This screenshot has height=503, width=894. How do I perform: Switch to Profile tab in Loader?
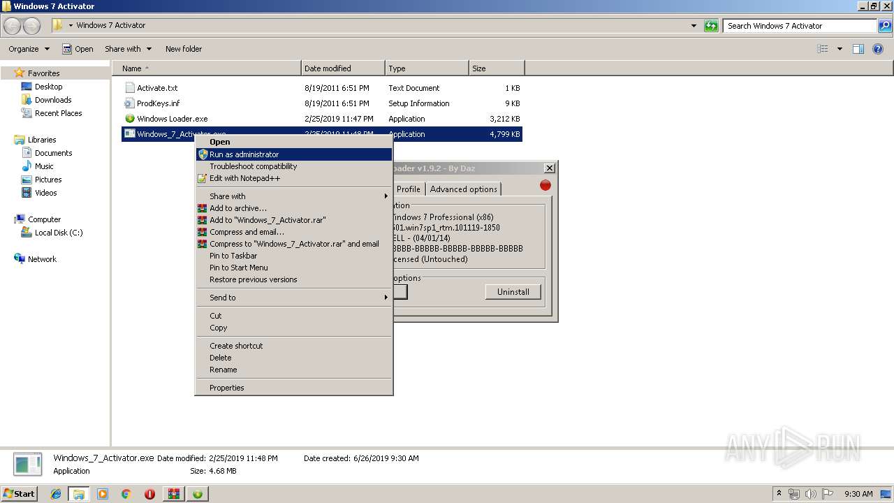coord(409,189)
